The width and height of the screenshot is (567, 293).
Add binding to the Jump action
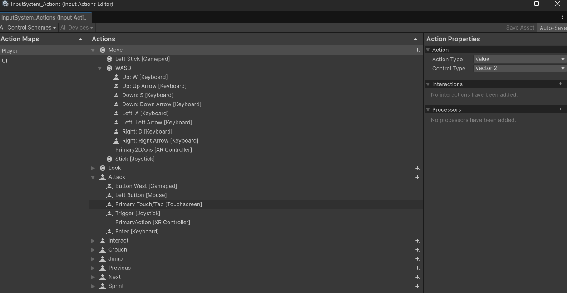click(x=417, y=259)
